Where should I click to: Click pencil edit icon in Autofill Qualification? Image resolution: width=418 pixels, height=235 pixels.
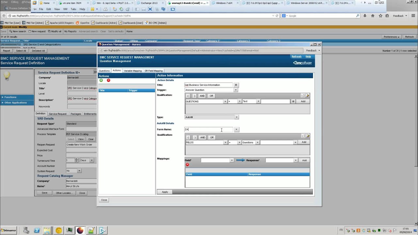pyautogui.click(x=308, y=136)
